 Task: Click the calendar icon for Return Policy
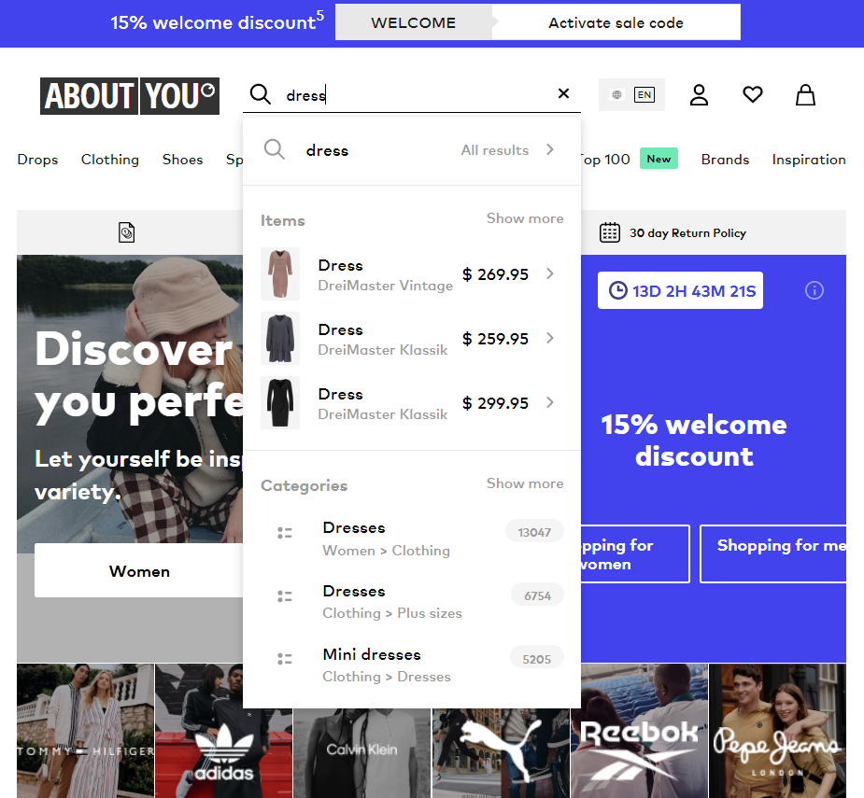[x=609, y=233]
